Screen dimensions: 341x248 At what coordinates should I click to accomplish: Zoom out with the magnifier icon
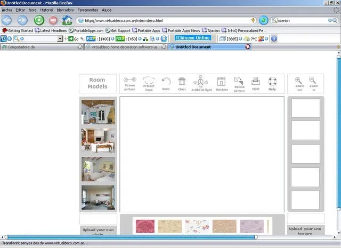[x=299, y=84]
